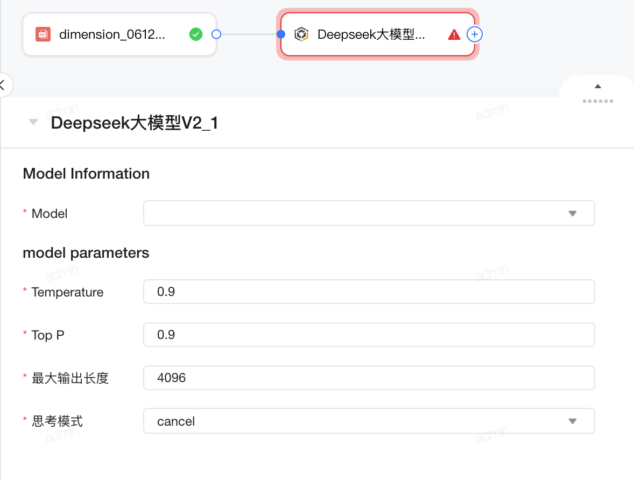Click the red CSV file icon
Viewport: 634px width, 480px height.
tap(43, 34)
